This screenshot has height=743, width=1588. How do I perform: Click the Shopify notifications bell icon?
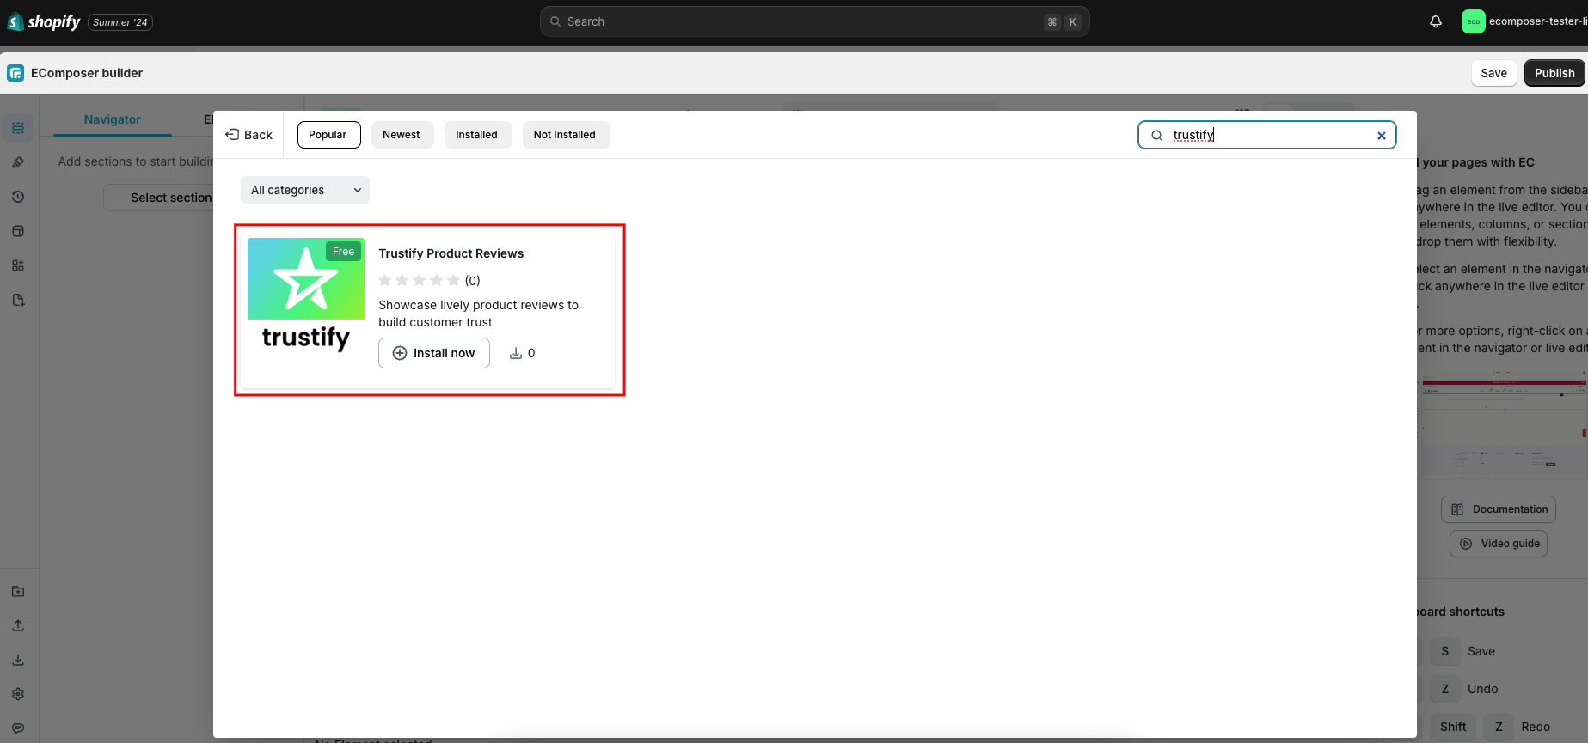point(1435,21)
